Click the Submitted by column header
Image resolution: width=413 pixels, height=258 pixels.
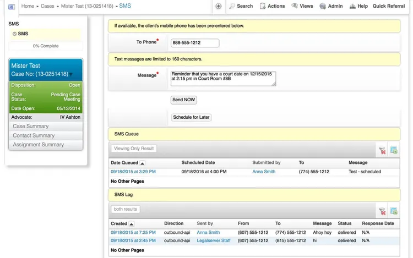pyautogui.click(x=267, y=162)
